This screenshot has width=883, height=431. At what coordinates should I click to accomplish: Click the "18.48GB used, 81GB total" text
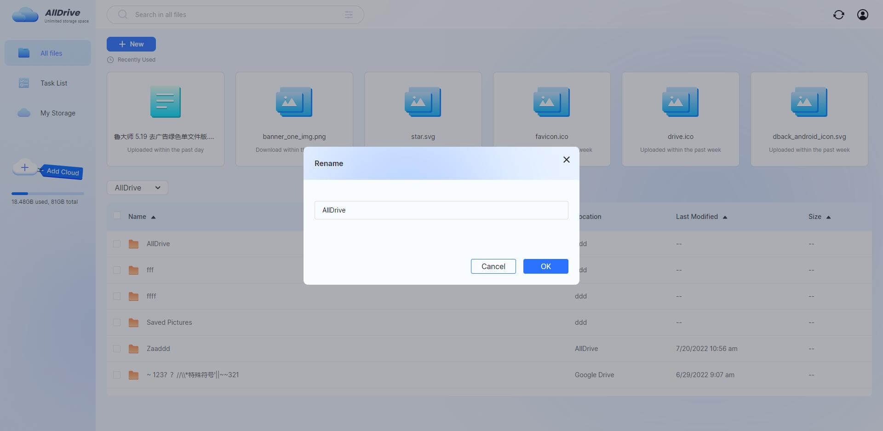click(45, 202)
